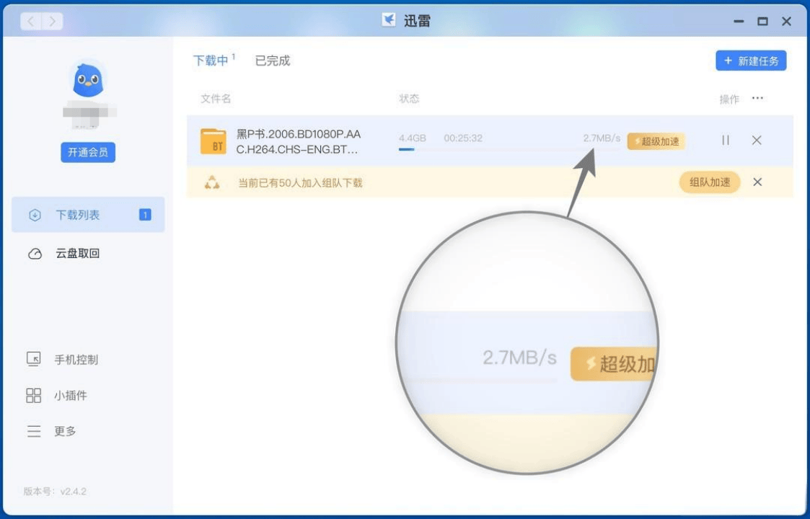This screenshot has height=519, width=810.
Task: Click the back navigation arrow
Action: (x=31, y=21)
